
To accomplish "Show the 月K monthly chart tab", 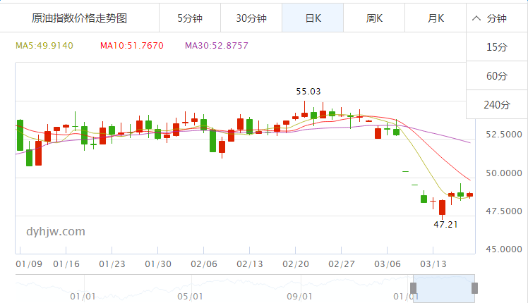I will [x=436, y=18].
